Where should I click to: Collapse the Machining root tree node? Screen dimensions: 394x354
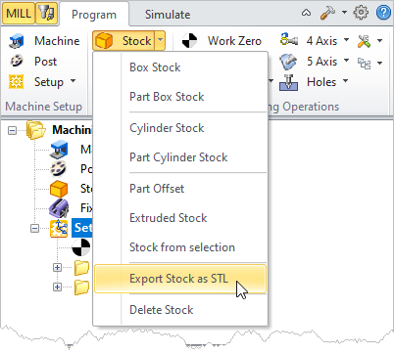pos(12,131)
